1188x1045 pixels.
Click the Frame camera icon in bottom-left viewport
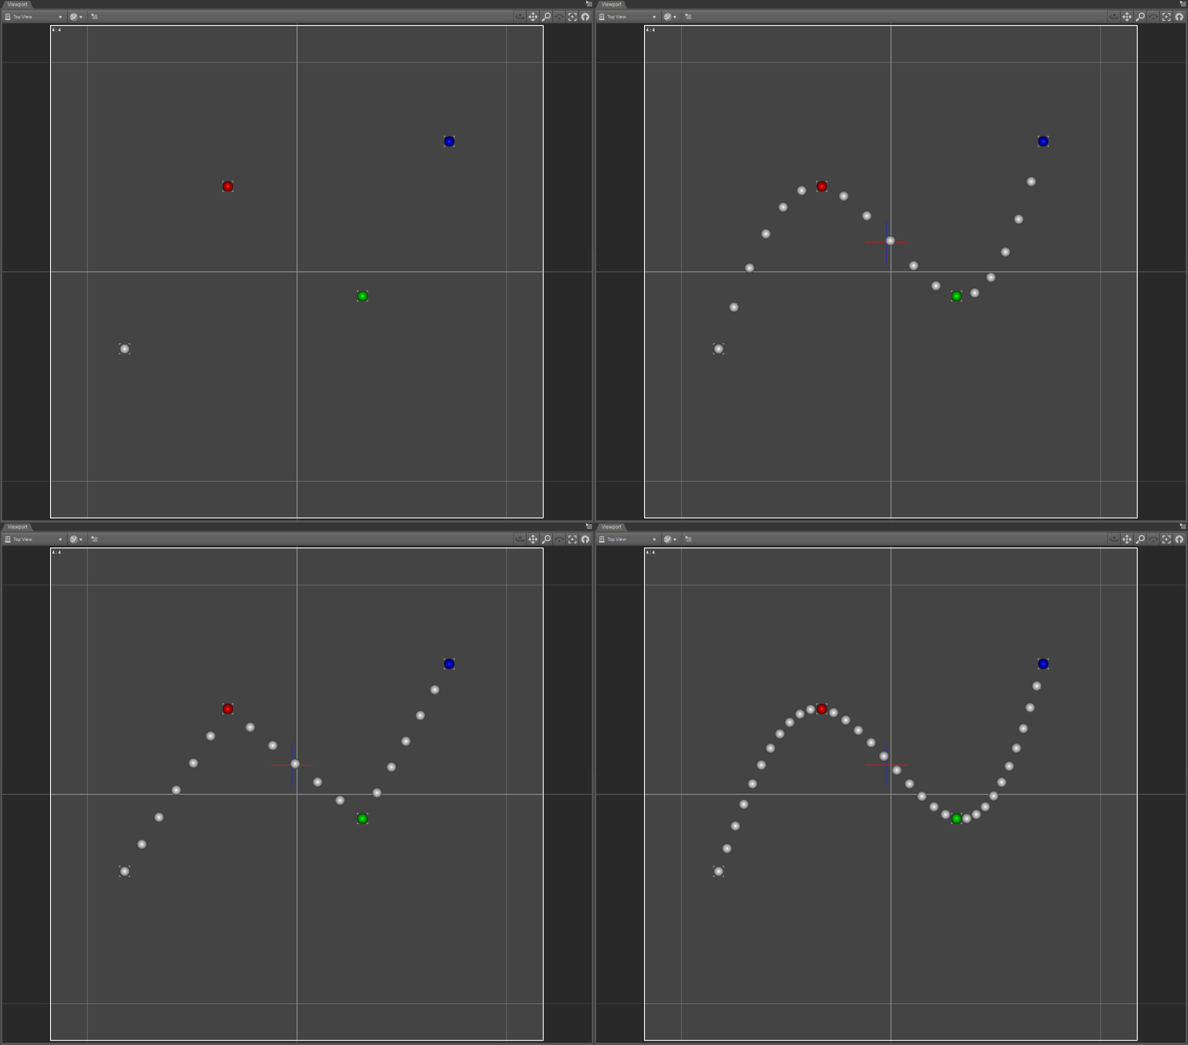click(x=572, y=539)
